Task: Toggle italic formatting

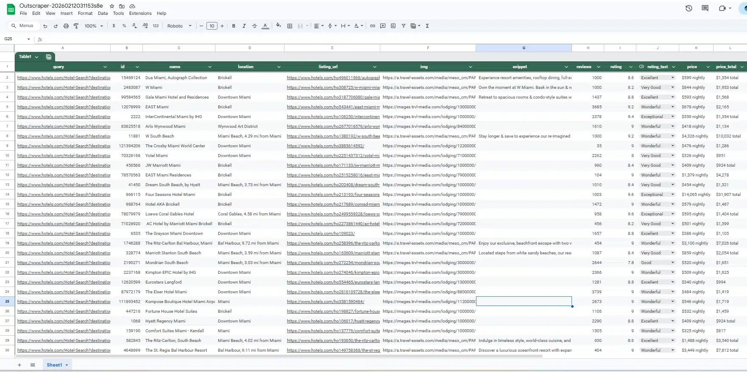Action: point(244,26)
